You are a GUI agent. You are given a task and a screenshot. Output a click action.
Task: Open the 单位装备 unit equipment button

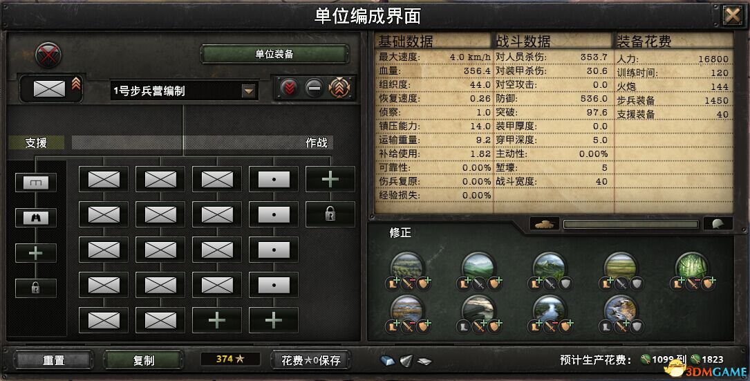coord(274,54)
